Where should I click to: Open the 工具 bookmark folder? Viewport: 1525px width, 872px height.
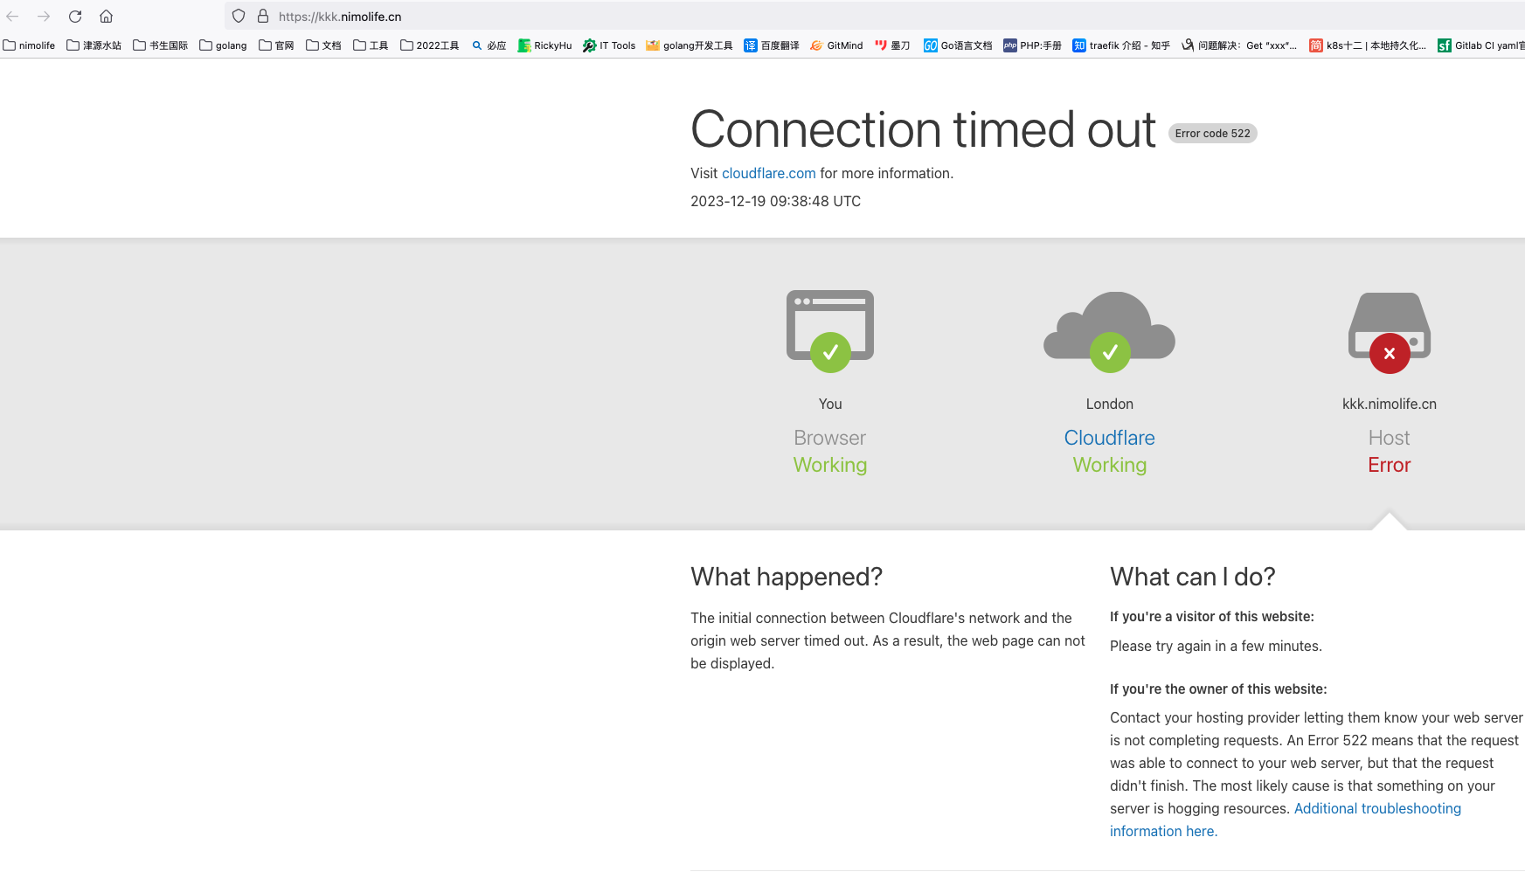click(371, 45)
